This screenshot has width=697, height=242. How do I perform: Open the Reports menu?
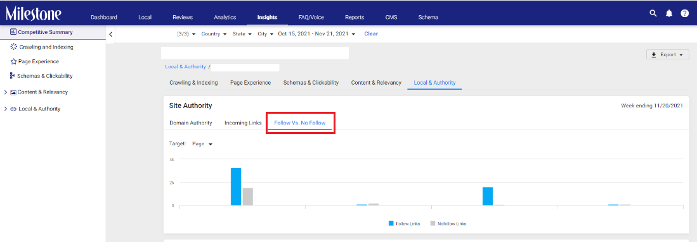point(355,17)
